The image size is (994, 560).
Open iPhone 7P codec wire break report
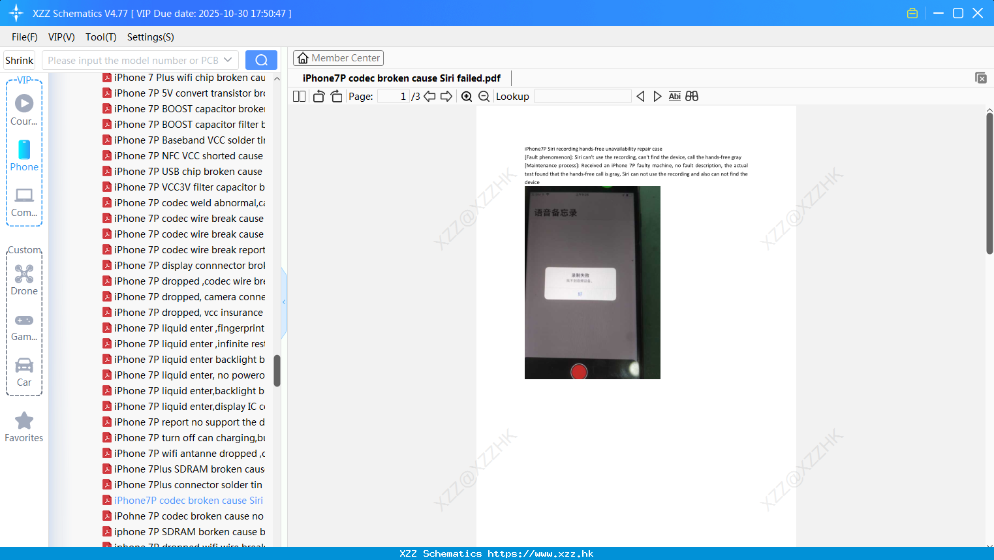pos(184,250)
